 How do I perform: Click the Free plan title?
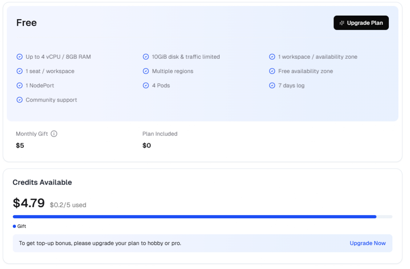[26, 23]
